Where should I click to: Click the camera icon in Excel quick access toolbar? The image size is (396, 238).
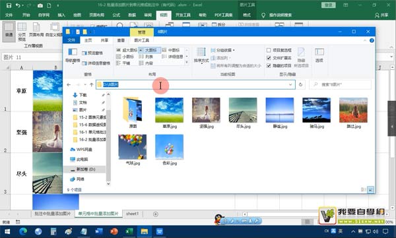click(40, 5)
